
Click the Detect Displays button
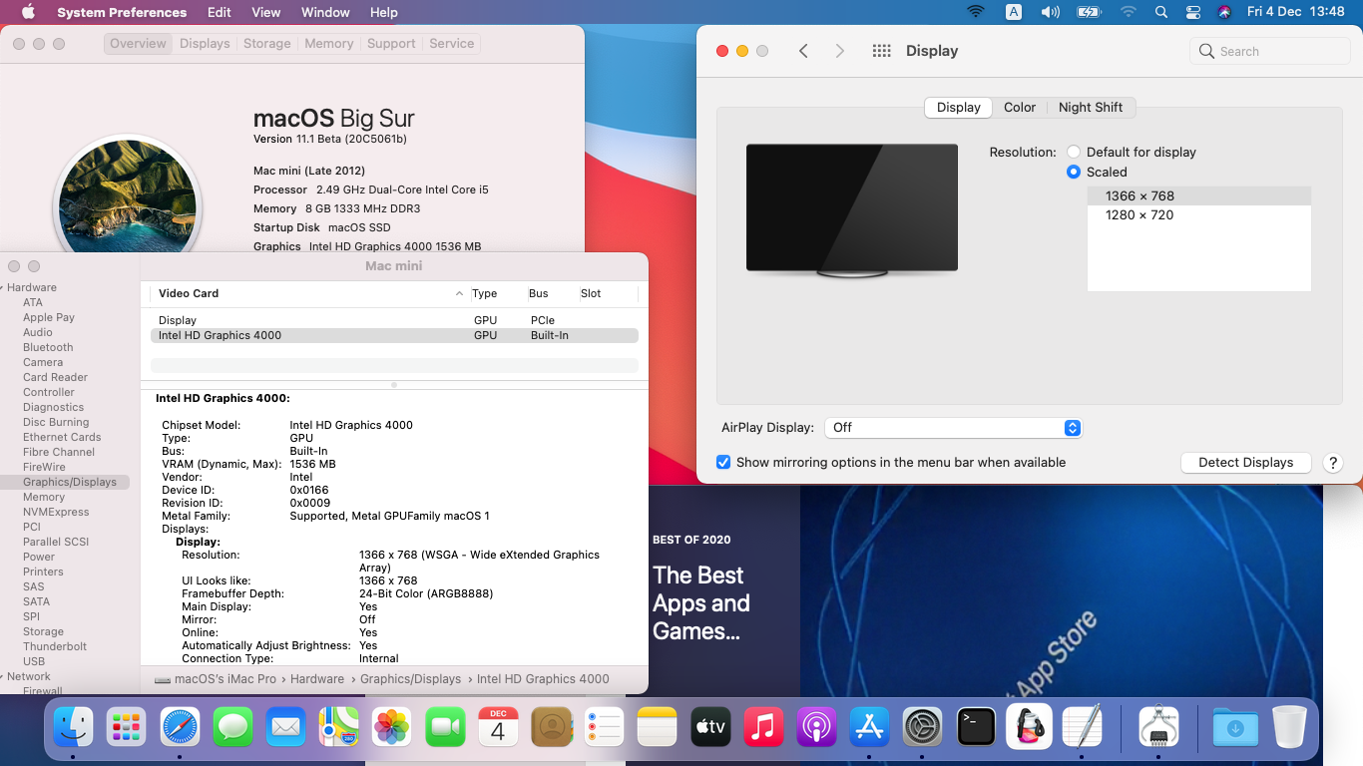[x=1246, y=463]
